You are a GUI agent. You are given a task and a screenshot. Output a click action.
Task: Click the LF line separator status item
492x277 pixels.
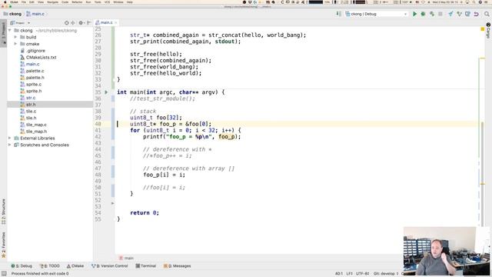tap(349, 274)
